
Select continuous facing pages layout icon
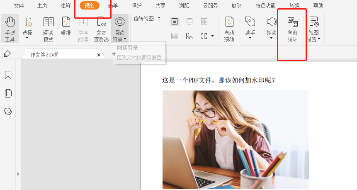pyautogui.click(x=175, y=36)
